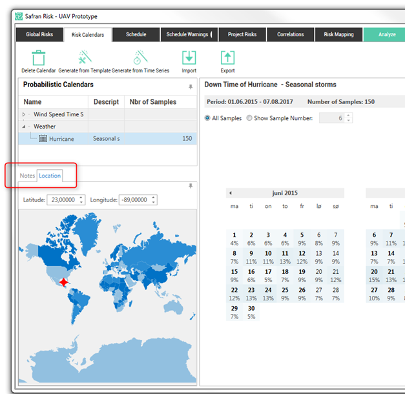Select the Location tab

pyautogui.click(x=50, y=176)
